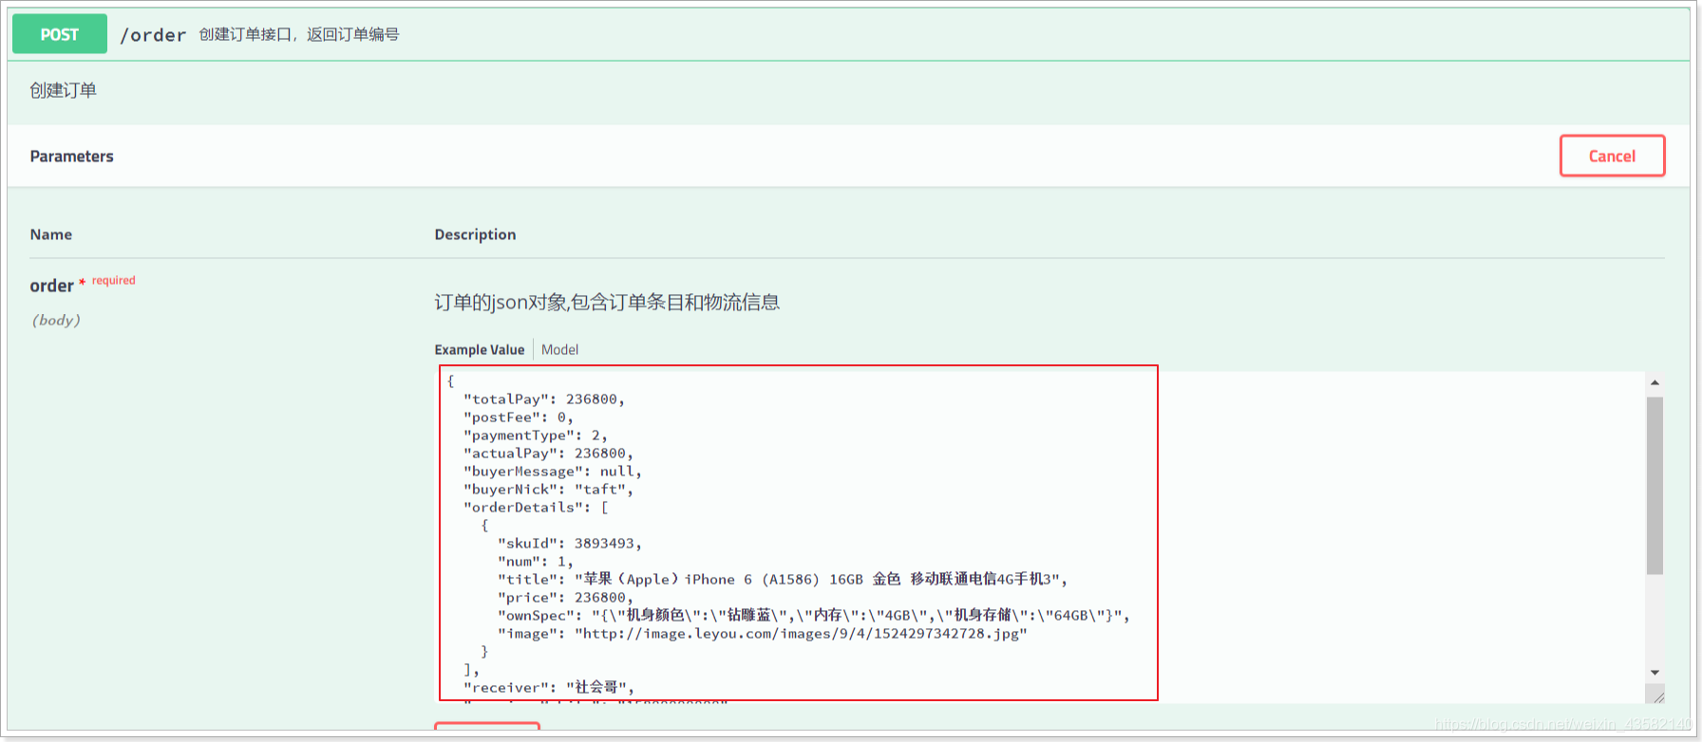Viewport: 1702px width, 742px height.
Task: Click the 创建订单 description text
Action: (x=64, y=90)
